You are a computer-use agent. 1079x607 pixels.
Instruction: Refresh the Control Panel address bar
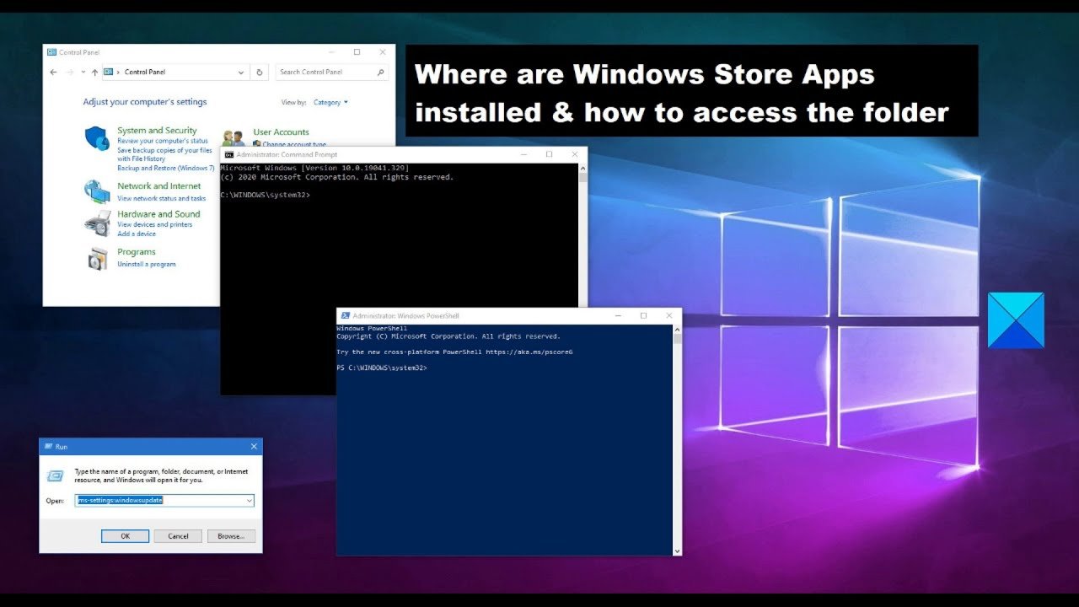tap(260, 73)
